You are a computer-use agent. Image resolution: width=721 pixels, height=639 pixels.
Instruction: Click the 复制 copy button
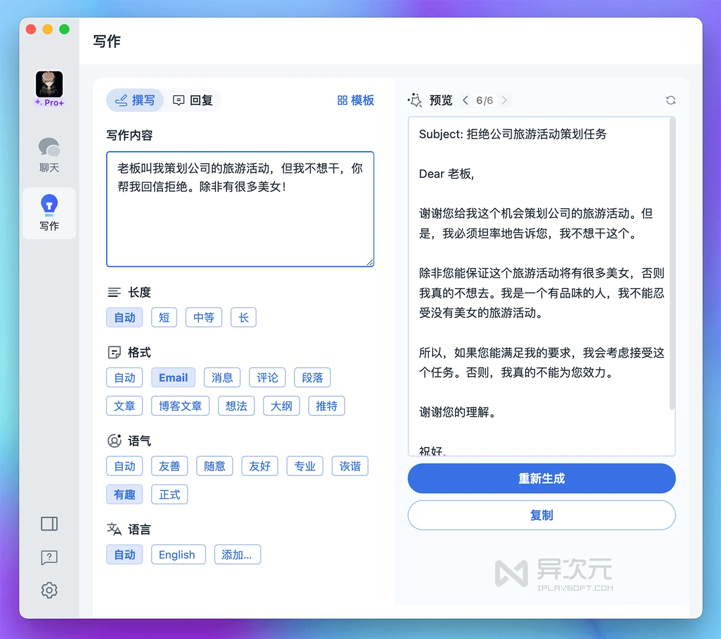(541, 515)
